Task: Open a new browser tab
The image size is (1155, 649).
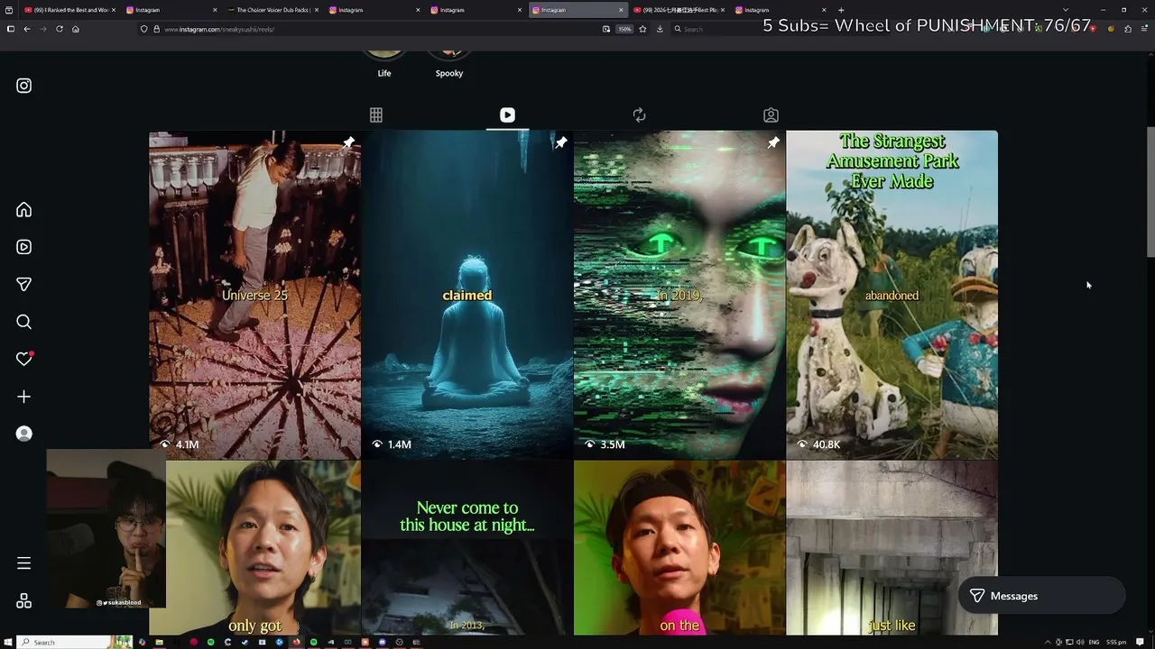Action: click(x=841, y=10)
